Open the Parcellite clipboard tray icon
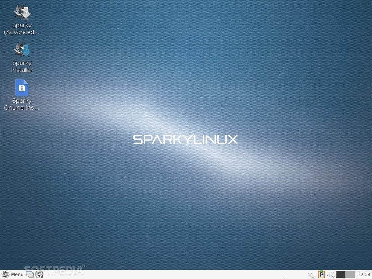This screenshot has height=279, width=372. point(321,275)
